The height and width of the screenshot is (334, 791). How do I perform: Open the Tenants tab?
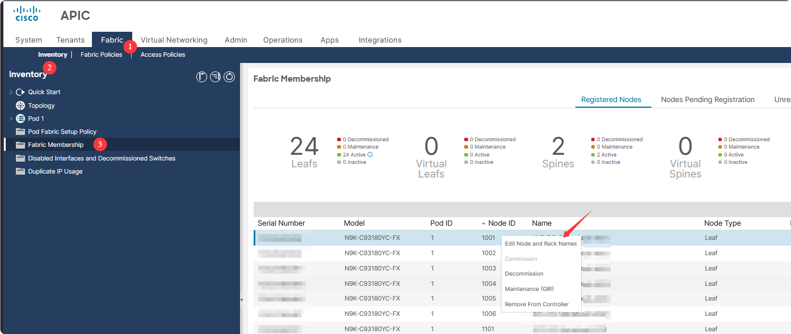point(70,40)
